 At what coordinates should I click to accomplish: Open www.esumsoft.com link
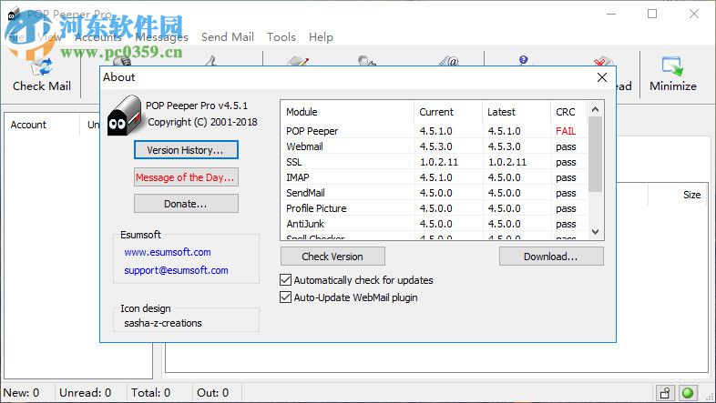point(168,252)
